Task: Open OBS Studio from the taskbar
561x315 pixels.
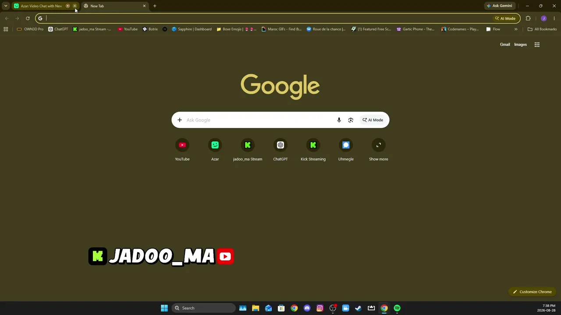Action: click(x=333, y=308)
